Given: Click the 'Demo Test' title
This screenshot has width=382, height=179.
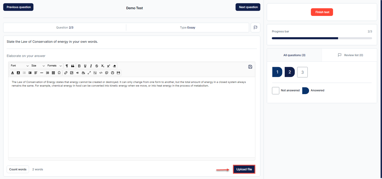Looking at the screenshot, I should [135, 8].
